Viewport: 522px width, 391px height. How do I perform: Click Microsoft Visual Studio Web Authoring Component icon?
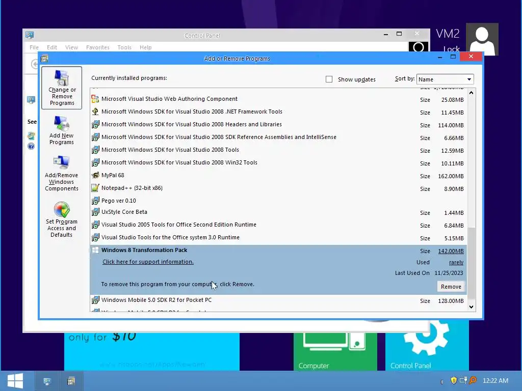point(95,99)
